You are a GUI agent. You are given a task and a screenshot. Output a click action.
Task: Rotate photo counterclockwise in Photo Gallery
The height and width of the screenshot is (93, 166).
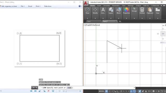tap(40, 91)
